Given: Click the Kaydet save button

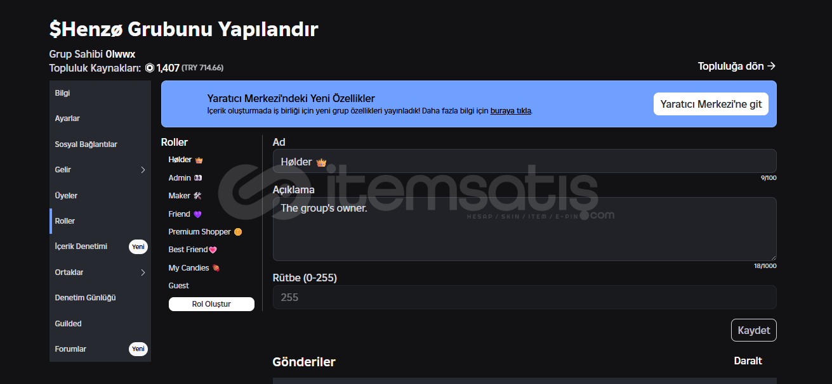Looking at the screenshot, I should pyautogui.click(x=754, y=330).
